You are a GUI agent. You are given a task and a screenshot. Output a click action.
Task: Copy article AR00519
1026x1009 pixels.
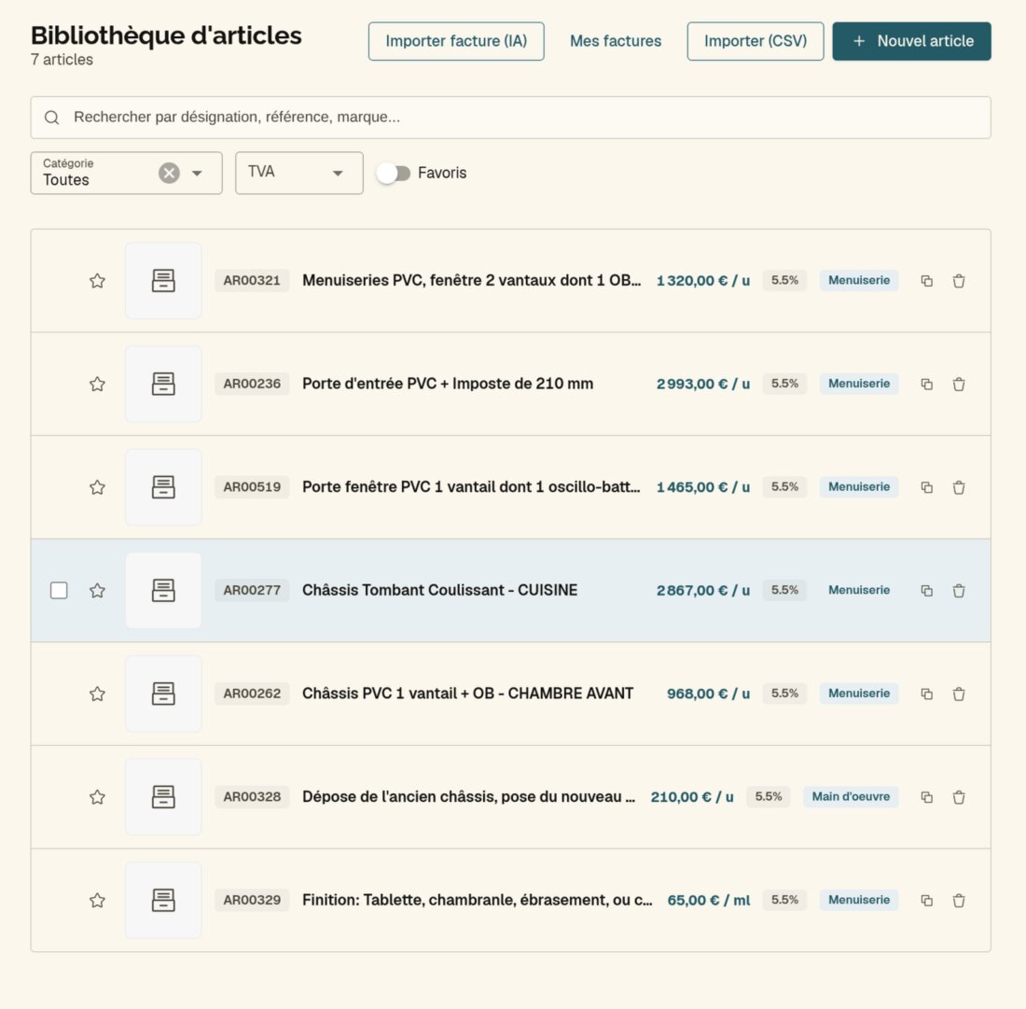coord(926,487)
